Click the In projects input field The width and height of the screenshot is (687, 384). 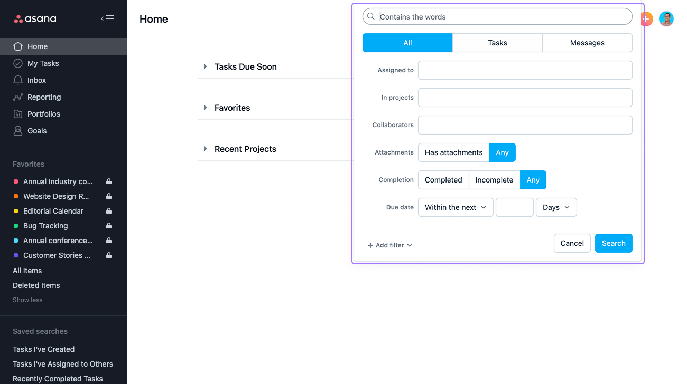(x=525, y=98)
